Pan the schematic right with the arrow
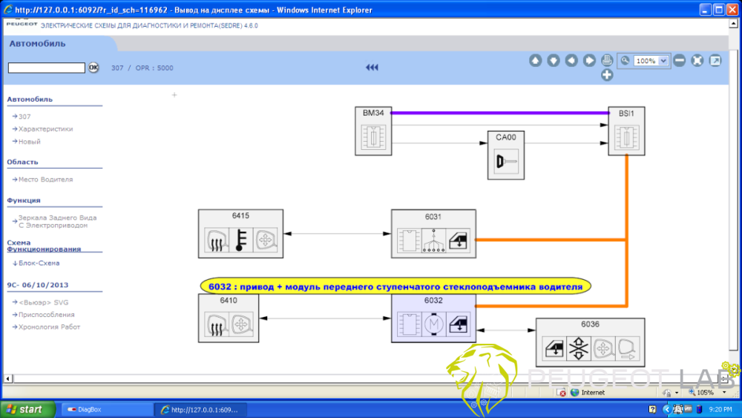Image resolution: width=742 pixels, height=418 pixels. coord(588,61)
